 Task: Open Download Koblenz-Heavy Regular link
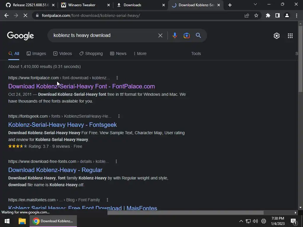(55, 170)
